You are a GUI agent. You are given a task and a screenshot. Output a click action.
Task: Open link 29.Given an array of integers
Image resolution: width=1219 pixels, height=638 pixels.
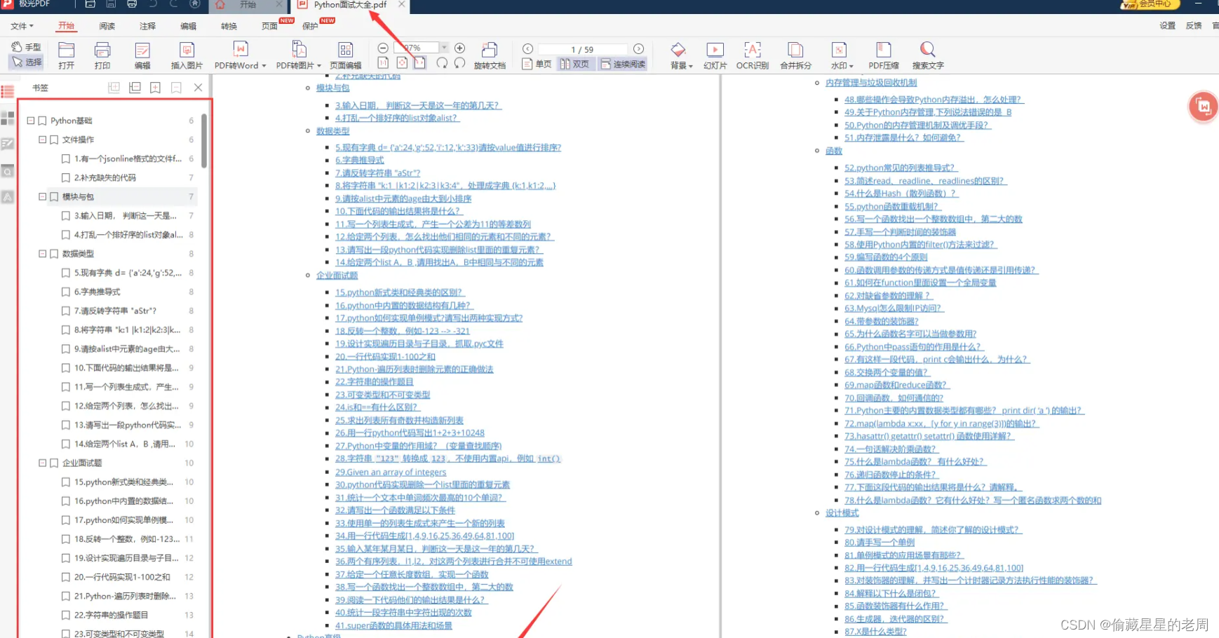click(391, 473)
